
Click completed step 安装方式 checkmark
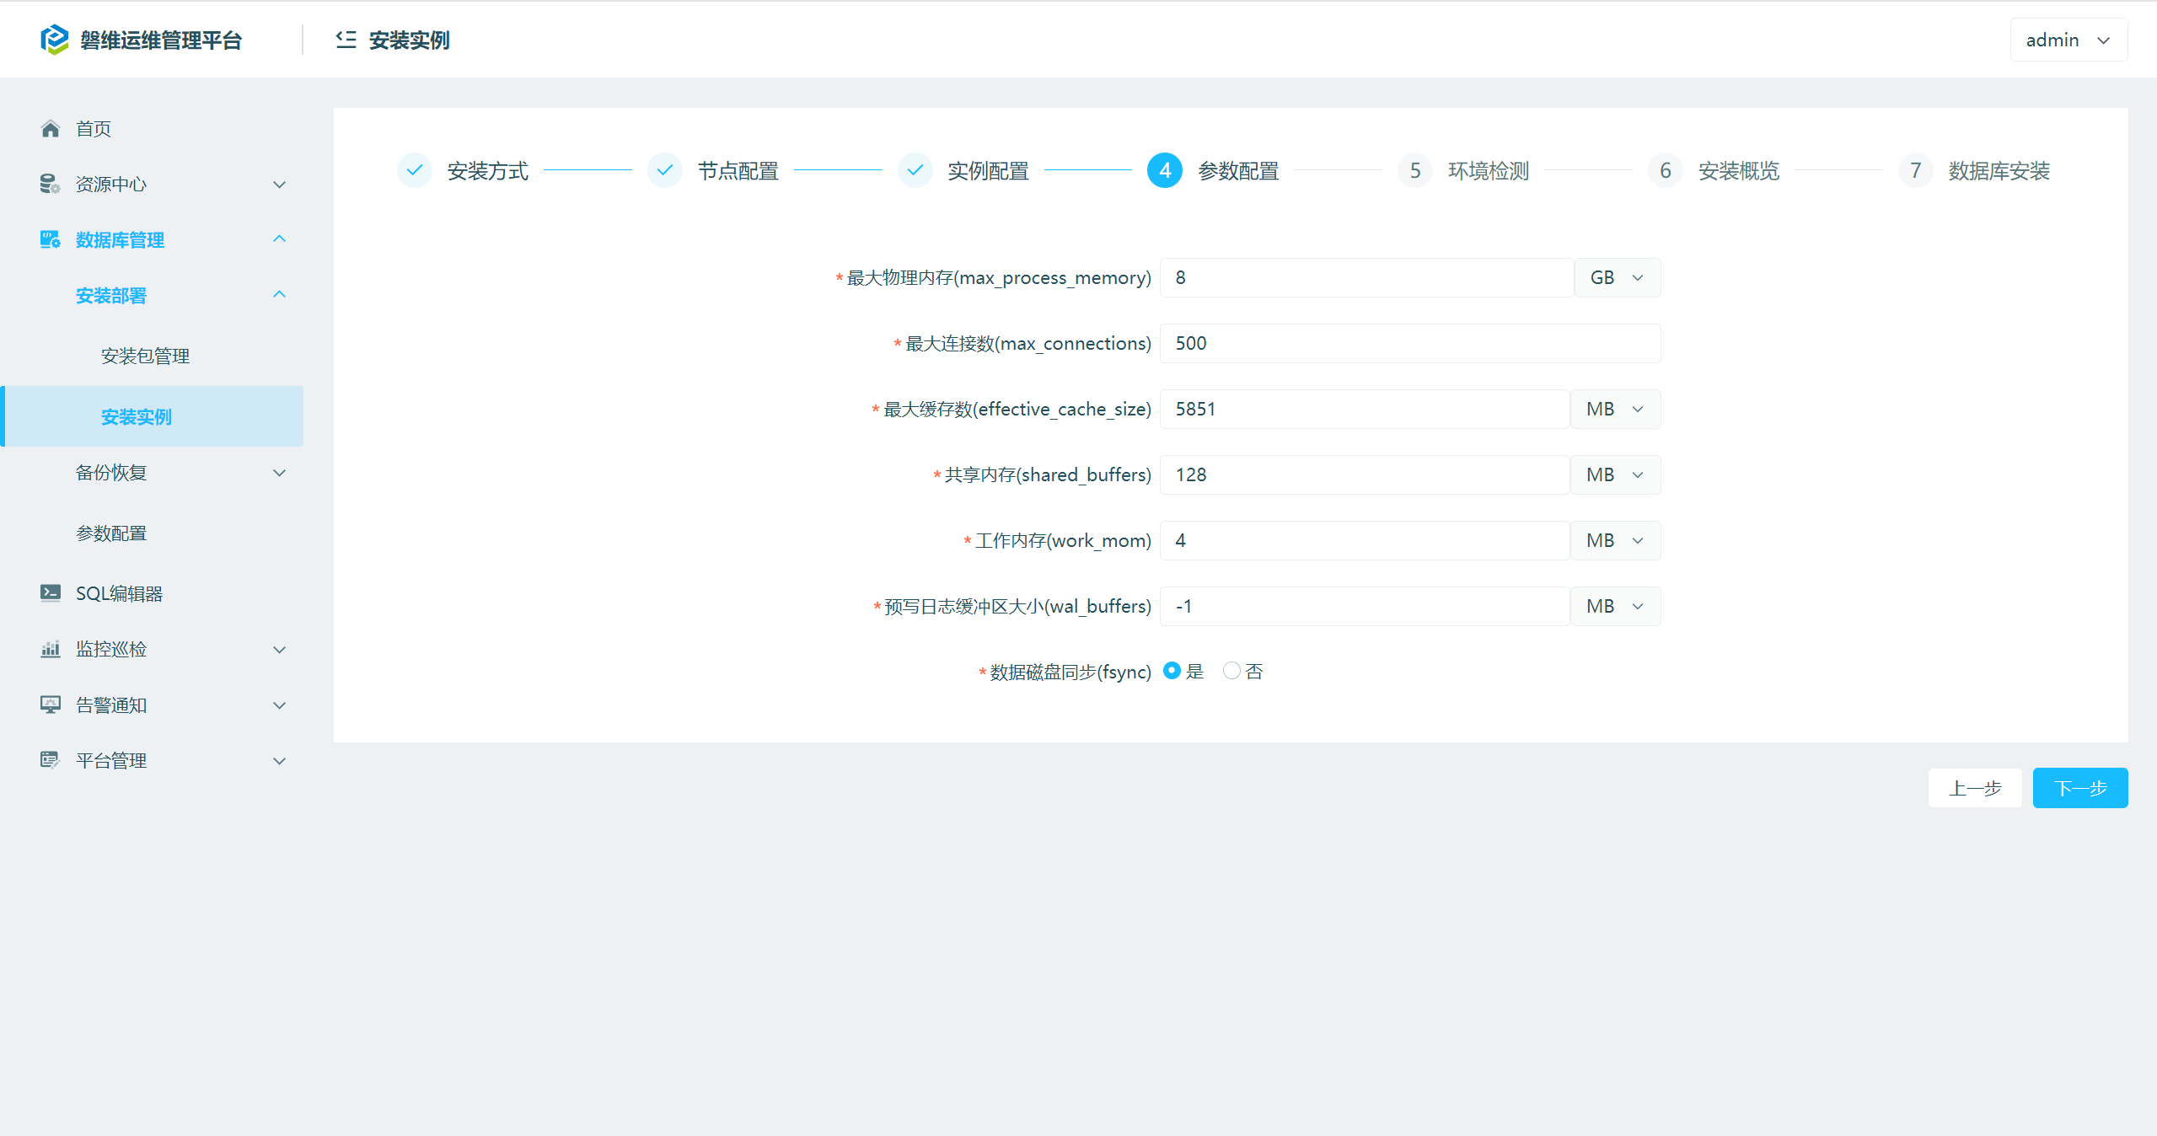tap(415, 170)
